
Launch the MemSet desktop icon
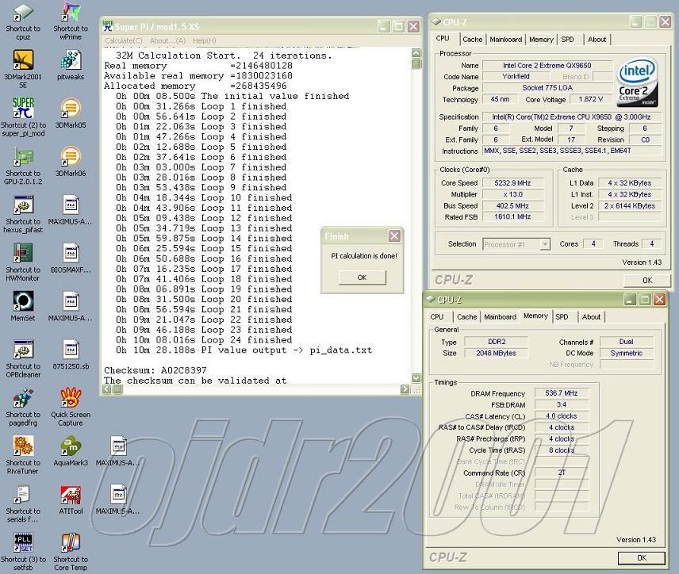pos(23,307)
